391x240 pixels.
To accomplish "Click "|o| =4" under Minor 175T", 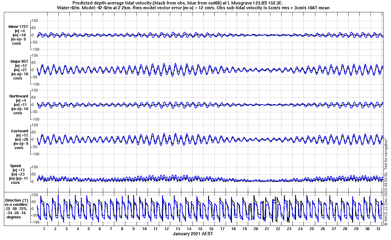I will tap(20, 31).
